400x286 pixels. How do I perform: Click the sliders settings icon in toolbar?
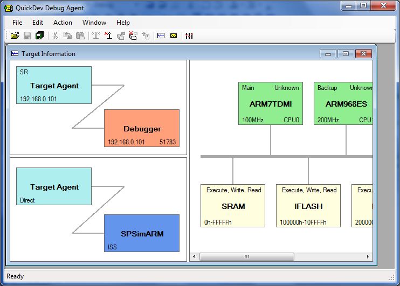click(189, 36)
